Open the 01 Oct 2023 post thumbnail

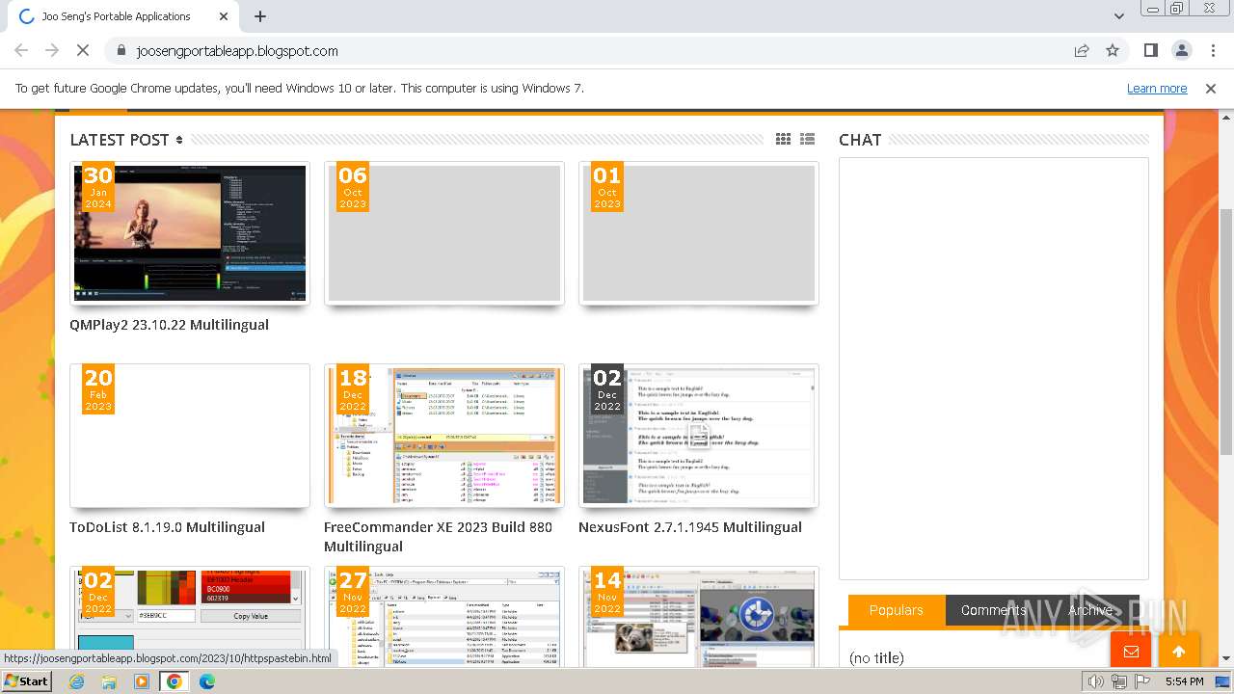[x=699, y=233]
